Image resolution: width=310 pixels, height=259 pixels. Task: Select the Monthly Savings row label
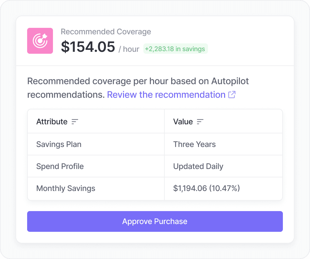66,188
